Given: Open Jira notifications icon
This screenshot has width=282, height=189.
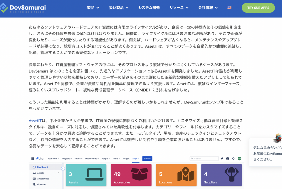Looking at the screenshot, I should pyautogui.click(x=222, y=159).
